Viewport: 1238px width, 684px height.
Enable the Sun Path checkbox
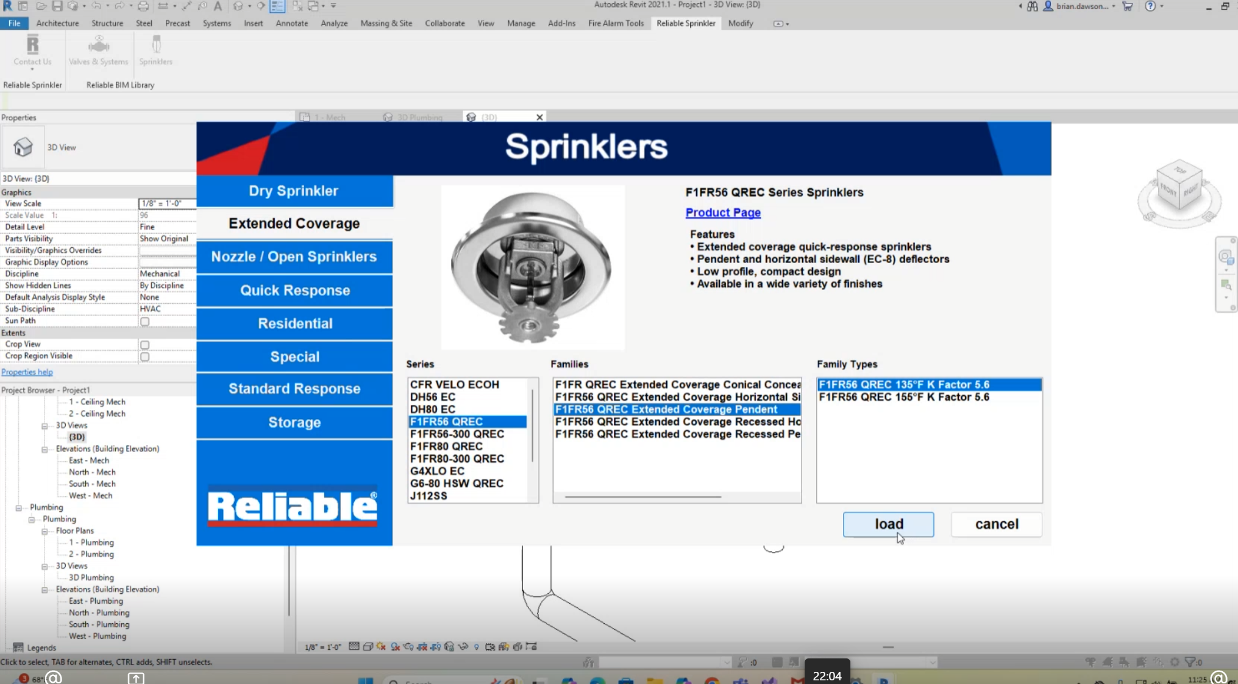(145, 322)
